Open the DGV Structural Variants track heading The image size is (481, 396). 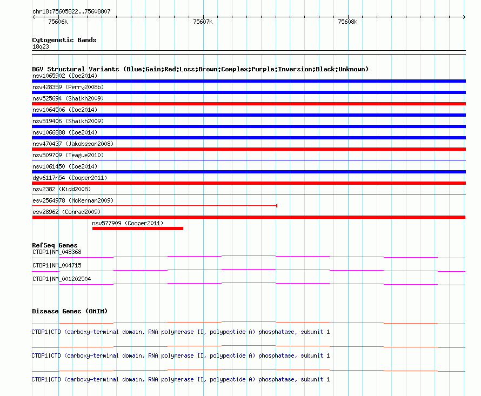(200, 69)
